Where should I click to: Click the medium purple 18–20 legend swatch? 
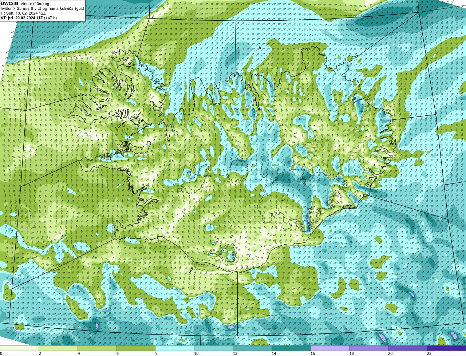tap(369, 348)
